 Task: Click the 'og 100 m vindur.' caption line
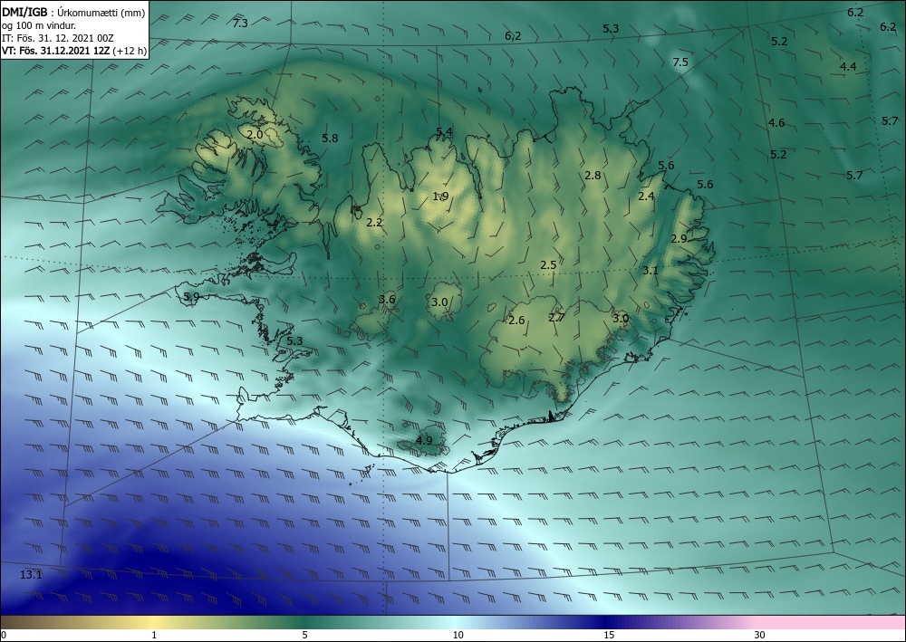[39, 25]
